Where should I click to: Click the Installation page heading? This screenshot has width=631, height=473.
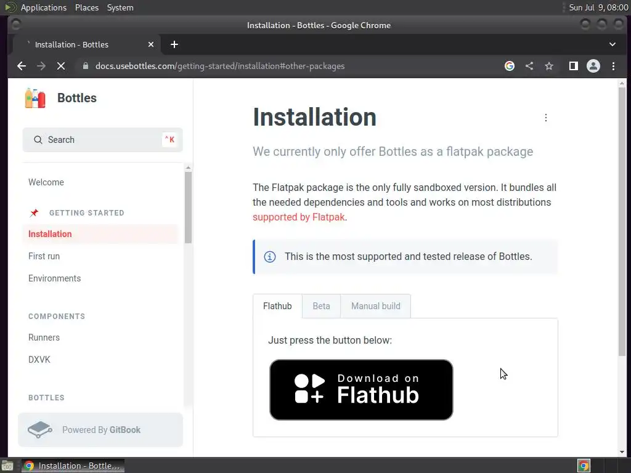[314, 117]
